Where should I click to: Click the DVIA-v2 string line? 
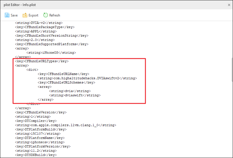pyautogui.click(x=39, y=23)
